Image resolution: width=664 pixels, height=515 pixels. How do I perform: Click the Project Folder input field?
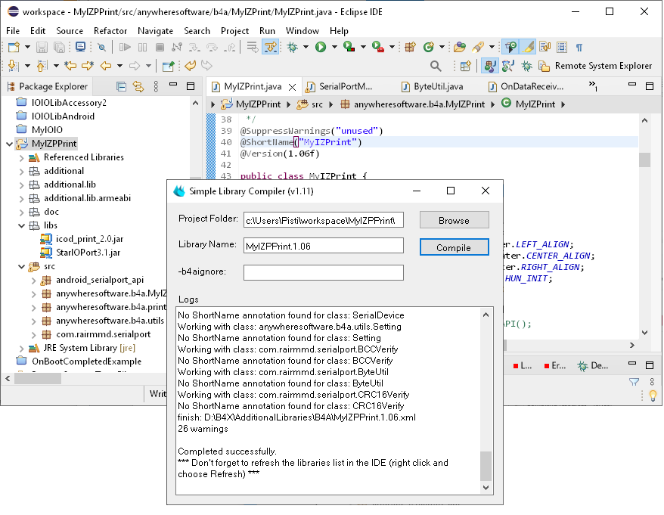[x=324, y=220]
